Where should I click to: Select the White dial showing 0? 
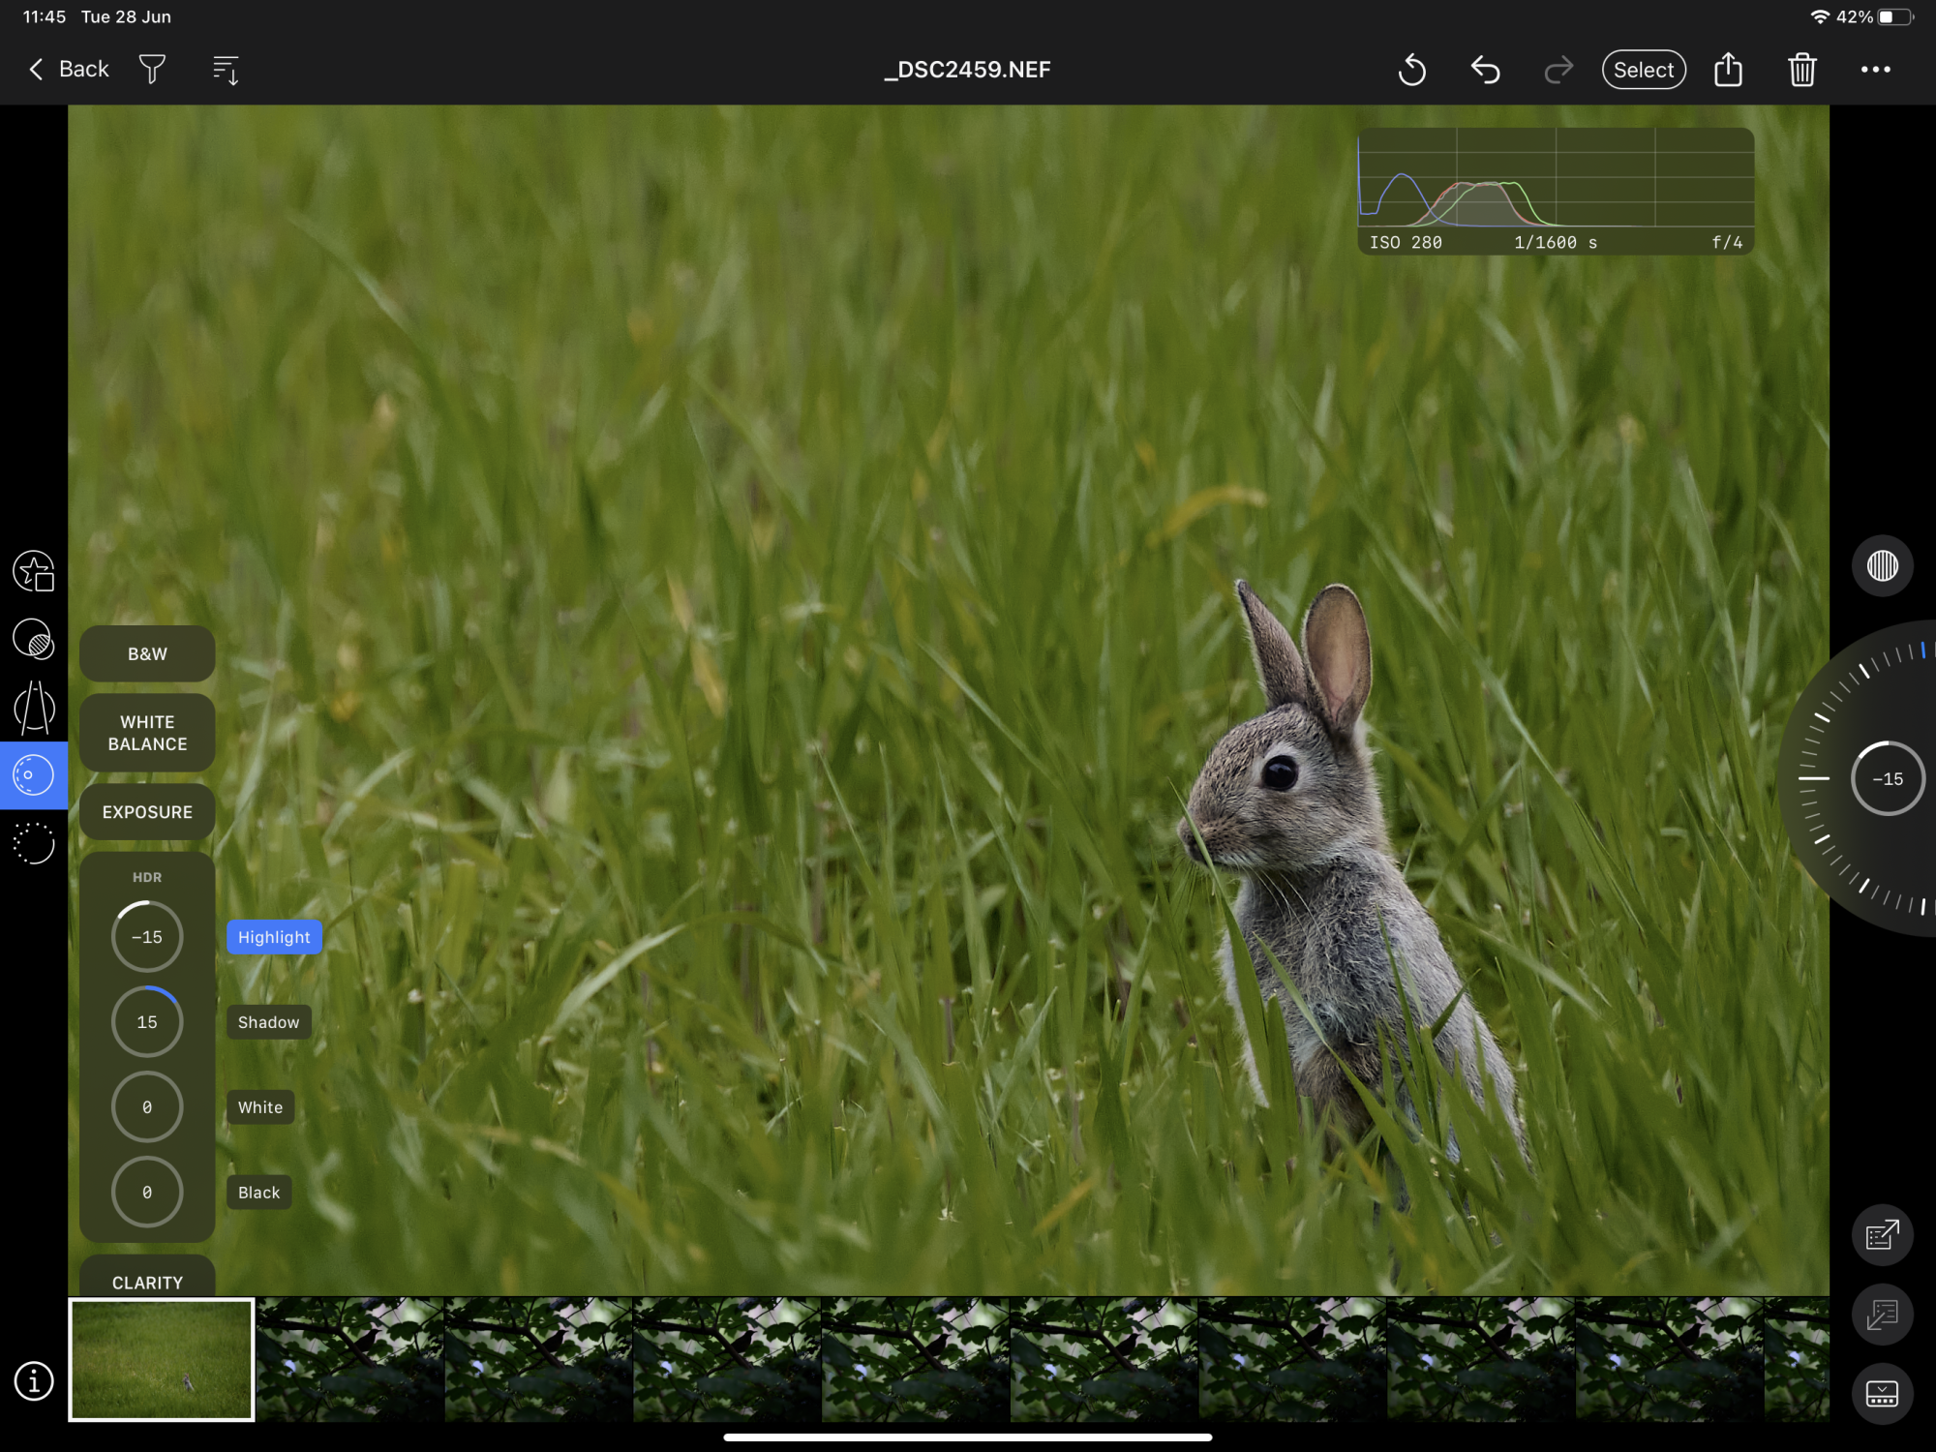coord(147,1107)
